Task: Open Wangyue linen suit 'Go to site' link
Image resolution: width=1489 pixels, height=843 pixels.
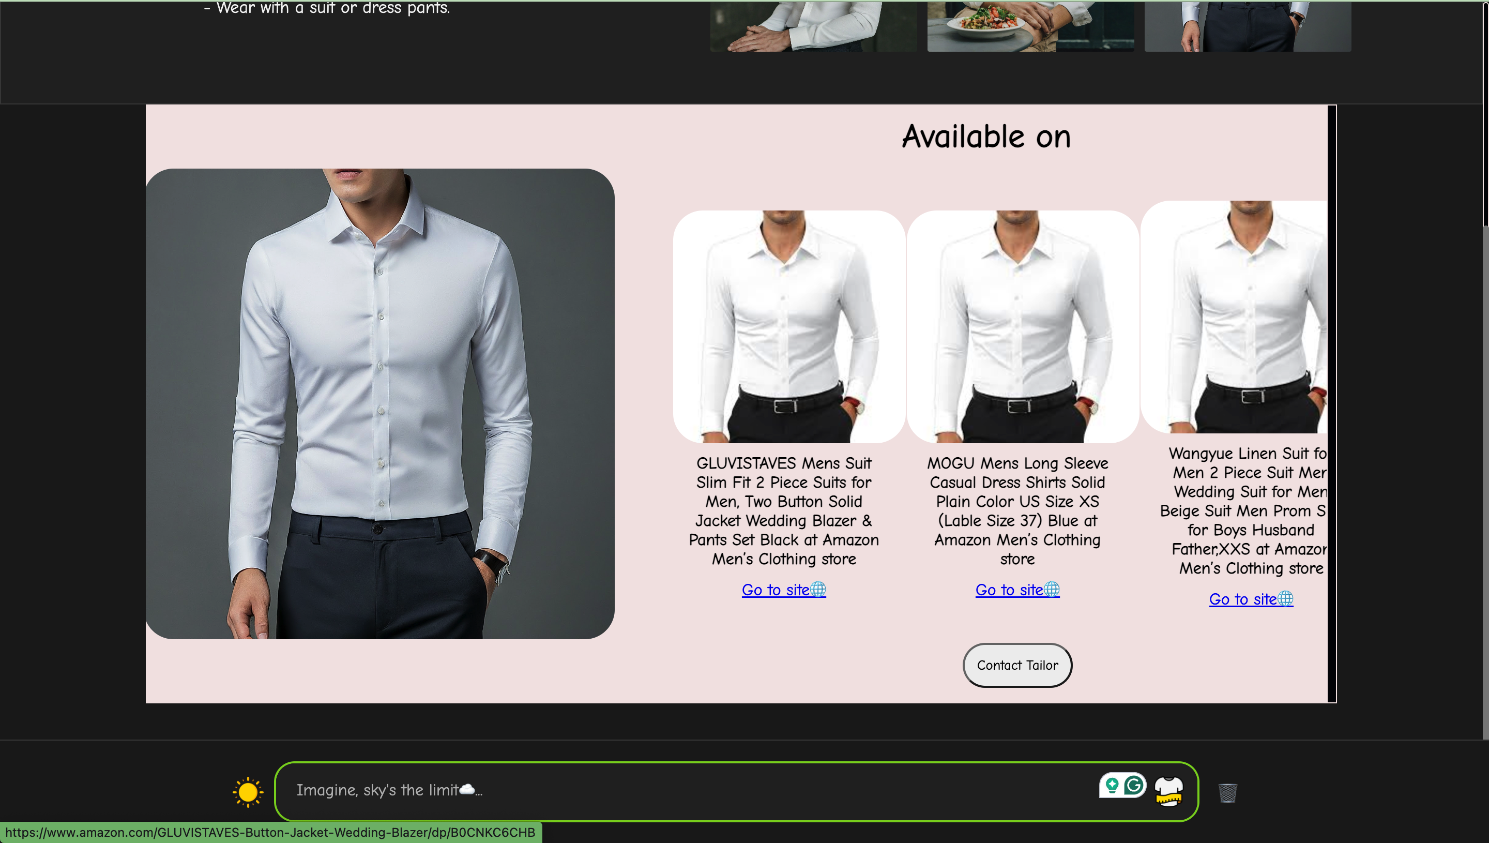Action: [x=1243, y=599]
